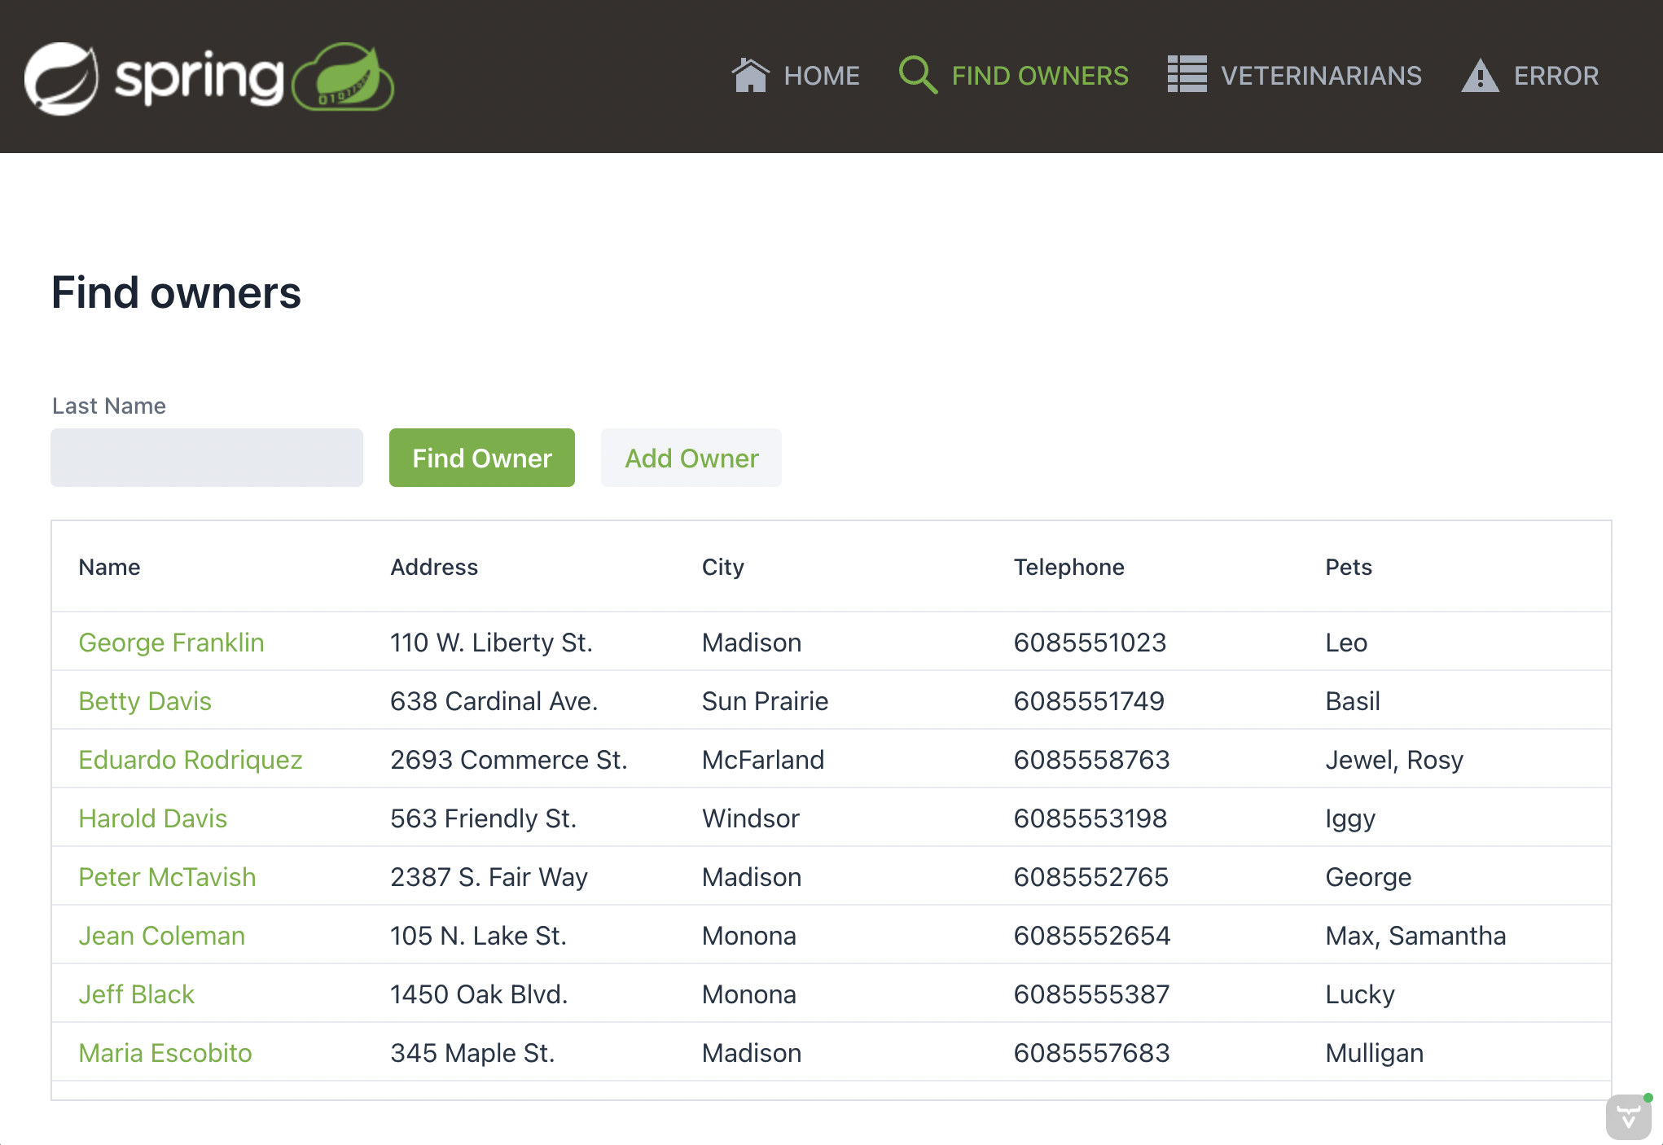
Task: Open Betty Davis owner details
Action: tap(145, 701)
